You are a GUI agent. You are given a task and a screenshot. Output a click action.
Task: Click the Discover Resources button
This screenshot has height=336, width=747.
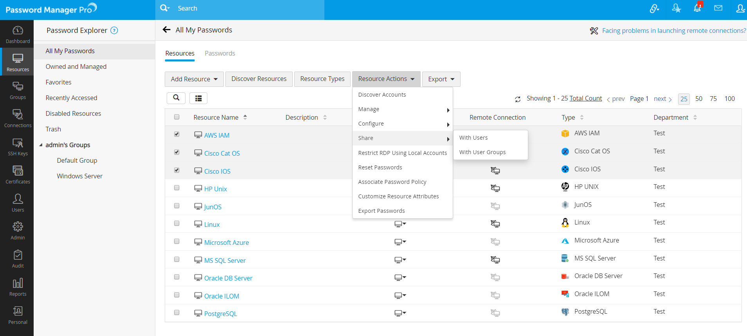(259, 79)
